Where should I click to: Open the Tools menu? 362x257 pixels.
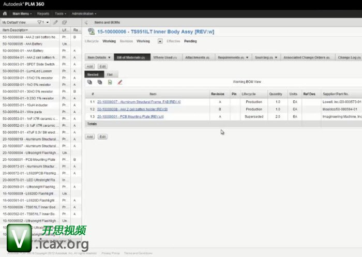(61, 13)
